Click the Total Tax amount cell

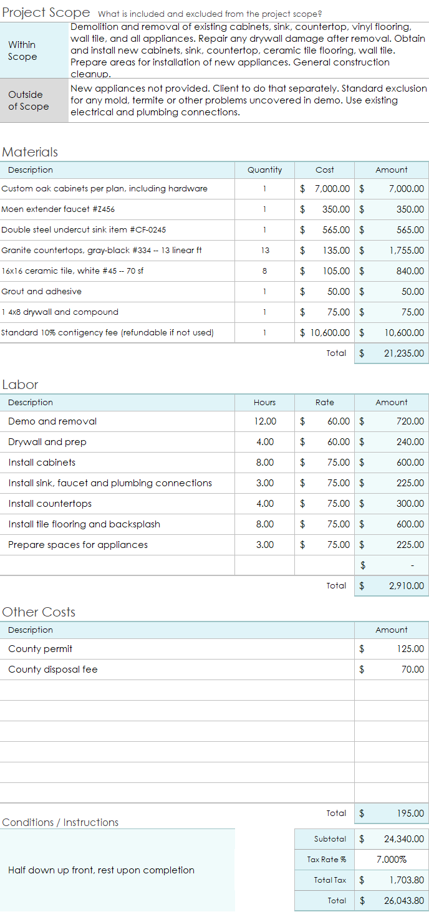(392, 880)
